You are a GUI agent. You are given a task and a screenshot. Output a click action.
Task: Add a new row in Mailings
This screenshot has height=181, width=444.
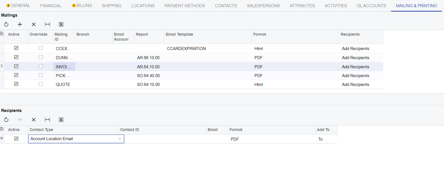point(20,24)
